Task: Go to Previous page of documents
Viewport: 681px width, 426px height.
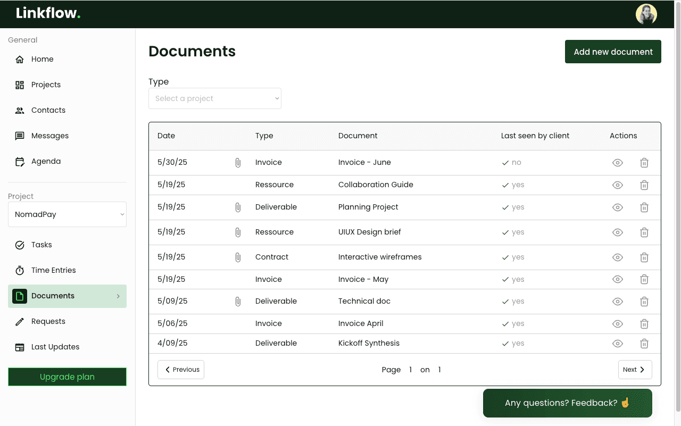Action: pyautogui.click(x=181, y=370)
